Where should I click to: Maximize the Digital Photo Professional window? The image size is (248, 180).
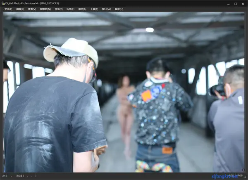point(235,3)
